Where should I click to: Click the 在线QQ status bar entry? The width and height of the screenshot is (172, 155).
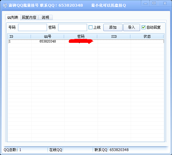pos(56,150)
